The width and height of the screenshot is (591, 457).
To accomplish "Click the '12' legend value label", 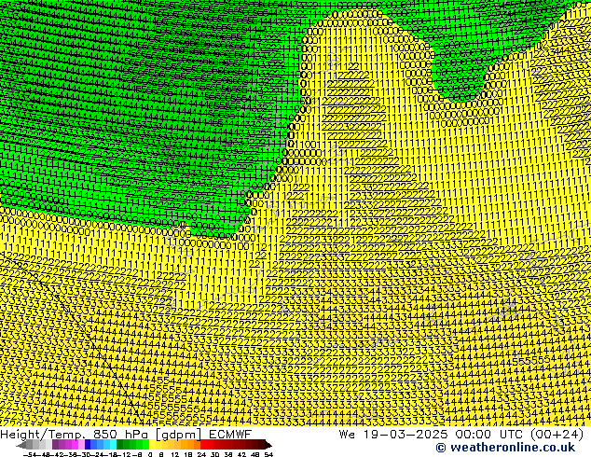I will pos(175,455).
